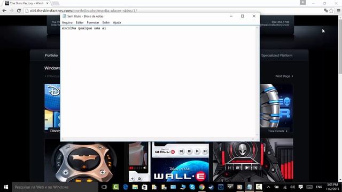
Task: Open Action Center notifications icon
Action: click(x=300, y=187)
